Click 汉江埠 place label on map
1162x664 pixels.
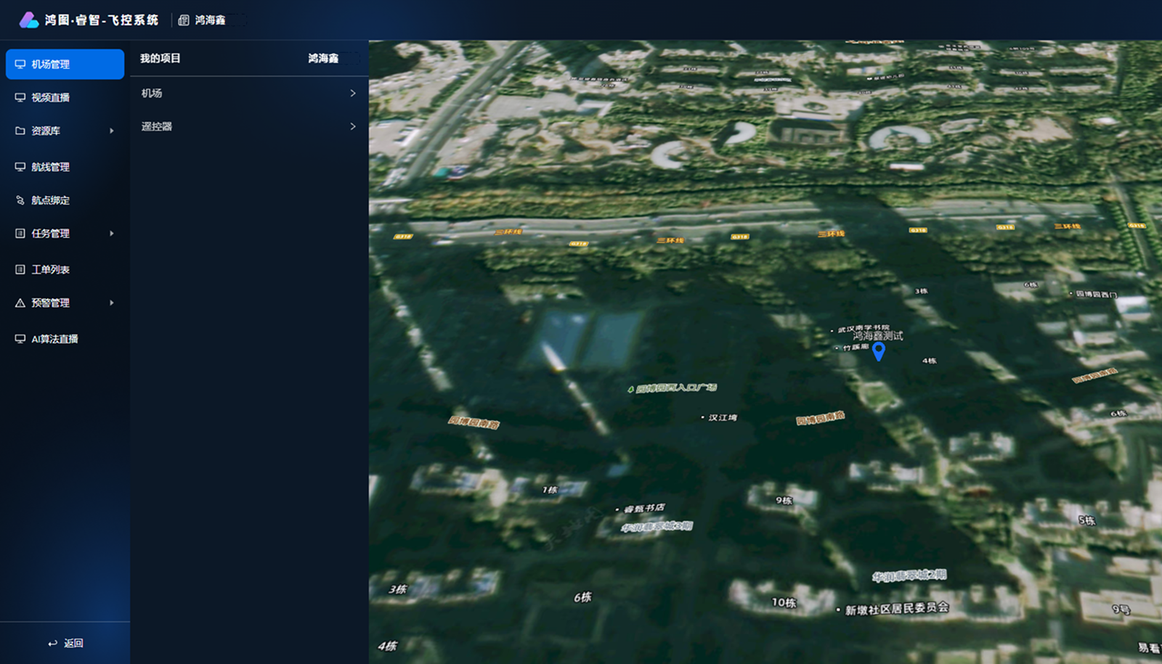723,417
